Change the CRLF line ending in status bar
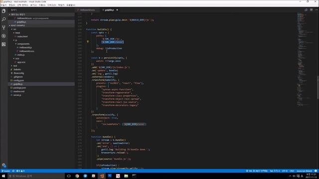319x179 pixels. (292, 171)
